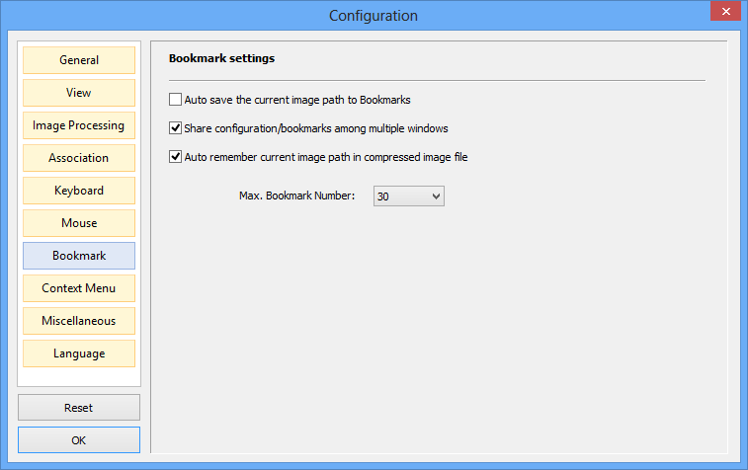The width and height of the screenshot is (748, 470).
Task: Select the Association tab
Action: point(79,158)
